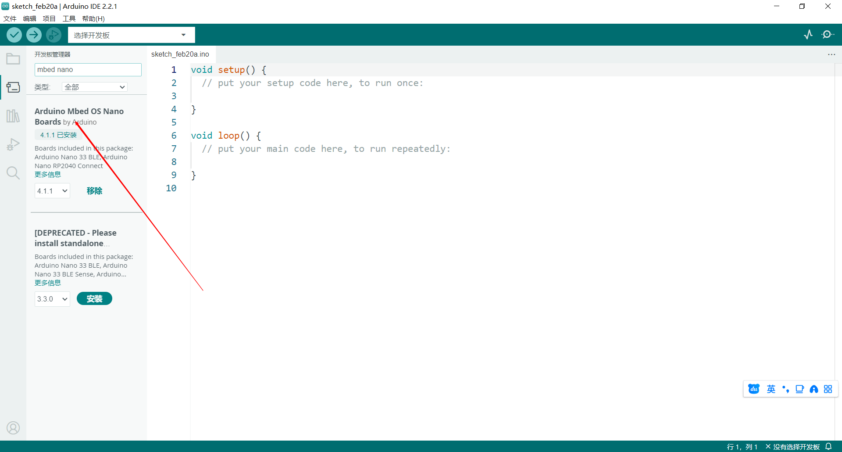Click 更多信息 link under deprecated package
The image size is (842, 452).
pyautogui.click(x=48, y=283)
